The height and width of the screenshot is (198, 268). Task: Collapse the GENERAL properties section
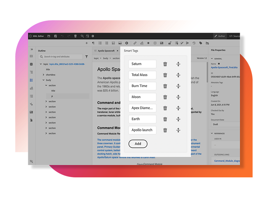(x=212, y=59)
